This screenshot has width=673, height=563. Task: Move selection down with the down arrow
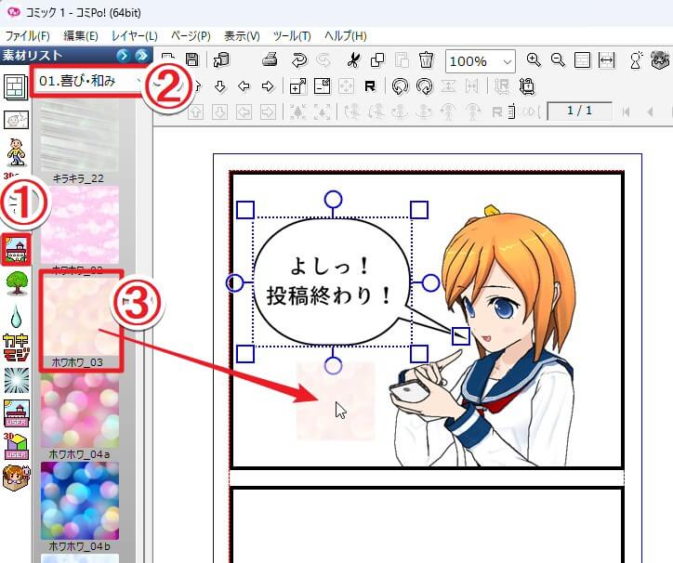[219, 86]
